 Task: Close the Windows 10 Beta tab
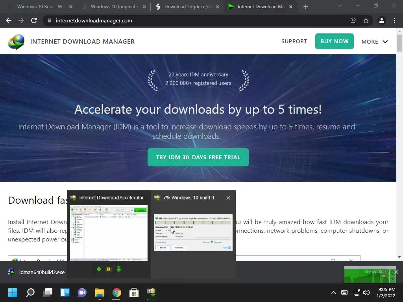click(71, 7)
